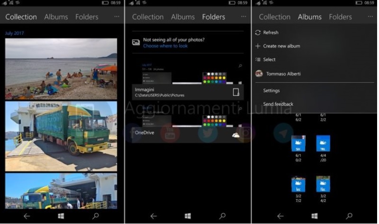This screenshot has width=379, height=224.
Task: Open the large green truck photo
Action: click(x=61, y=136)
